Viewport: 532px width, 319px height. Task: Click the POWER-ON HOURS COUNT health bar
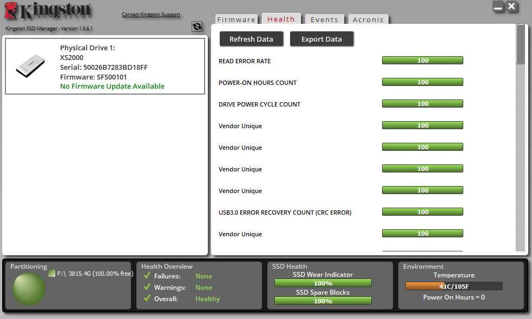pos(423,82)
